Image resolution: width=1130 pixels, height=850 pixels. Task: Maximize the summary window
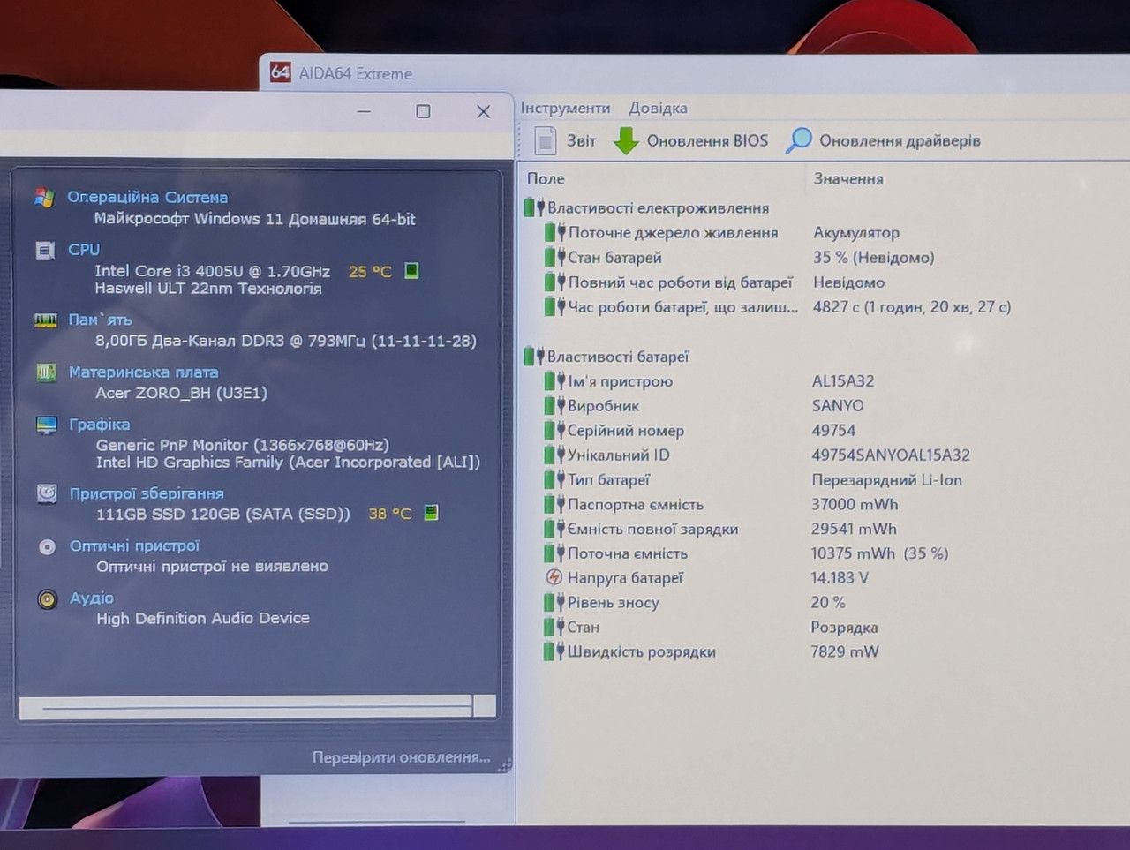[x=423, y=111]
